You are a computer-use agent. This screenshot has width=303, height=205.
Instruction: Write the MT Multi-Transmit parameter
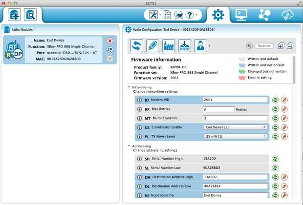point(284,118)
